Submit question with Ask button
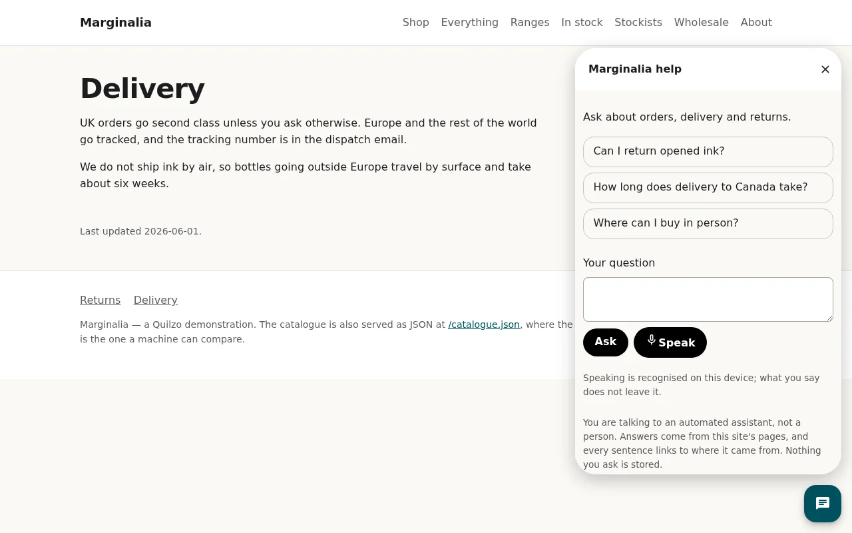Image resolution: width=852 pixels, height=533 pixels. [x=606, y=342]
